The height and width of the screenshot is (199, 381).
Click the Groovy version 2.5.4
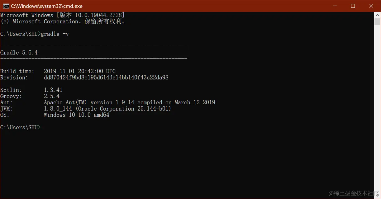(x=52, y=96)
